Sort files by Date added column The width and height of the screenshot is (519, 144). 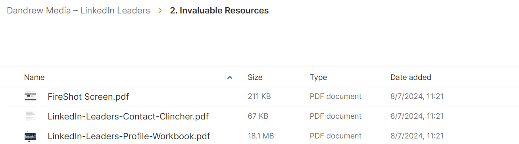411,77
